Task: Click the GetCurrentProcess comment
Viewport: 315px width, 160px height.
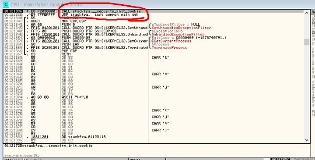Action: [172, 41]
